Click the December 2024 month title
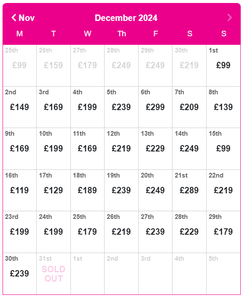The image size is (245, 300). click(x=126, y=18)
